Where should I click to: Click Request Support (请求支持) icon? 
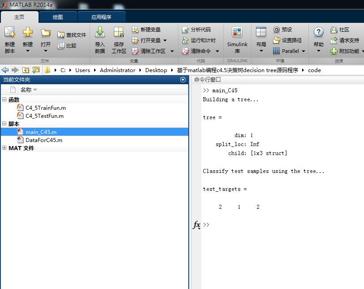coord(334,40)
